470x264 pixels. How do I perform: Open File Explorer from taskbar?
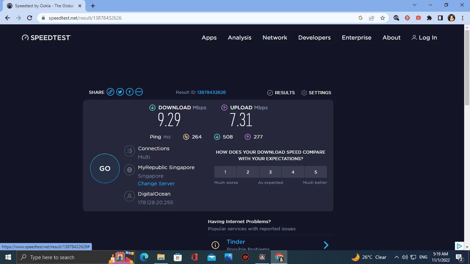(x=161, y=257)
